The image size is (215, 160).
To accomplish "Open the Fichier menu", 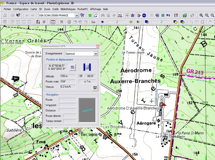I will pyautogui.click(x=7, y=9).
